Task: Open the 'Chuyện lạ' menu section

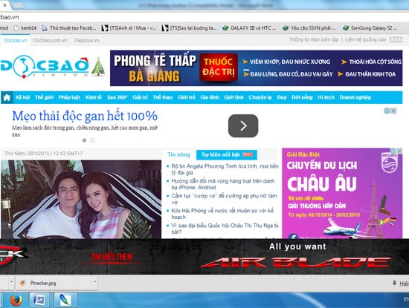Action: click(260, 97)
